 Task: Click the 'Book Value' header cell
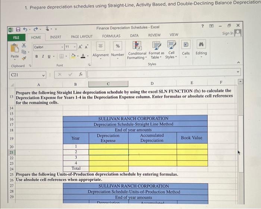[x=192, y=138]
